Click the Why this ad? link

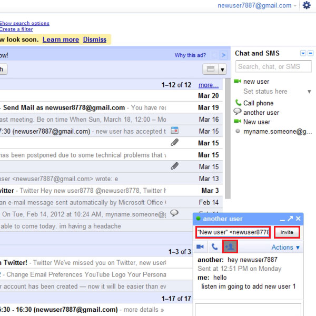[x=190, y=55]
